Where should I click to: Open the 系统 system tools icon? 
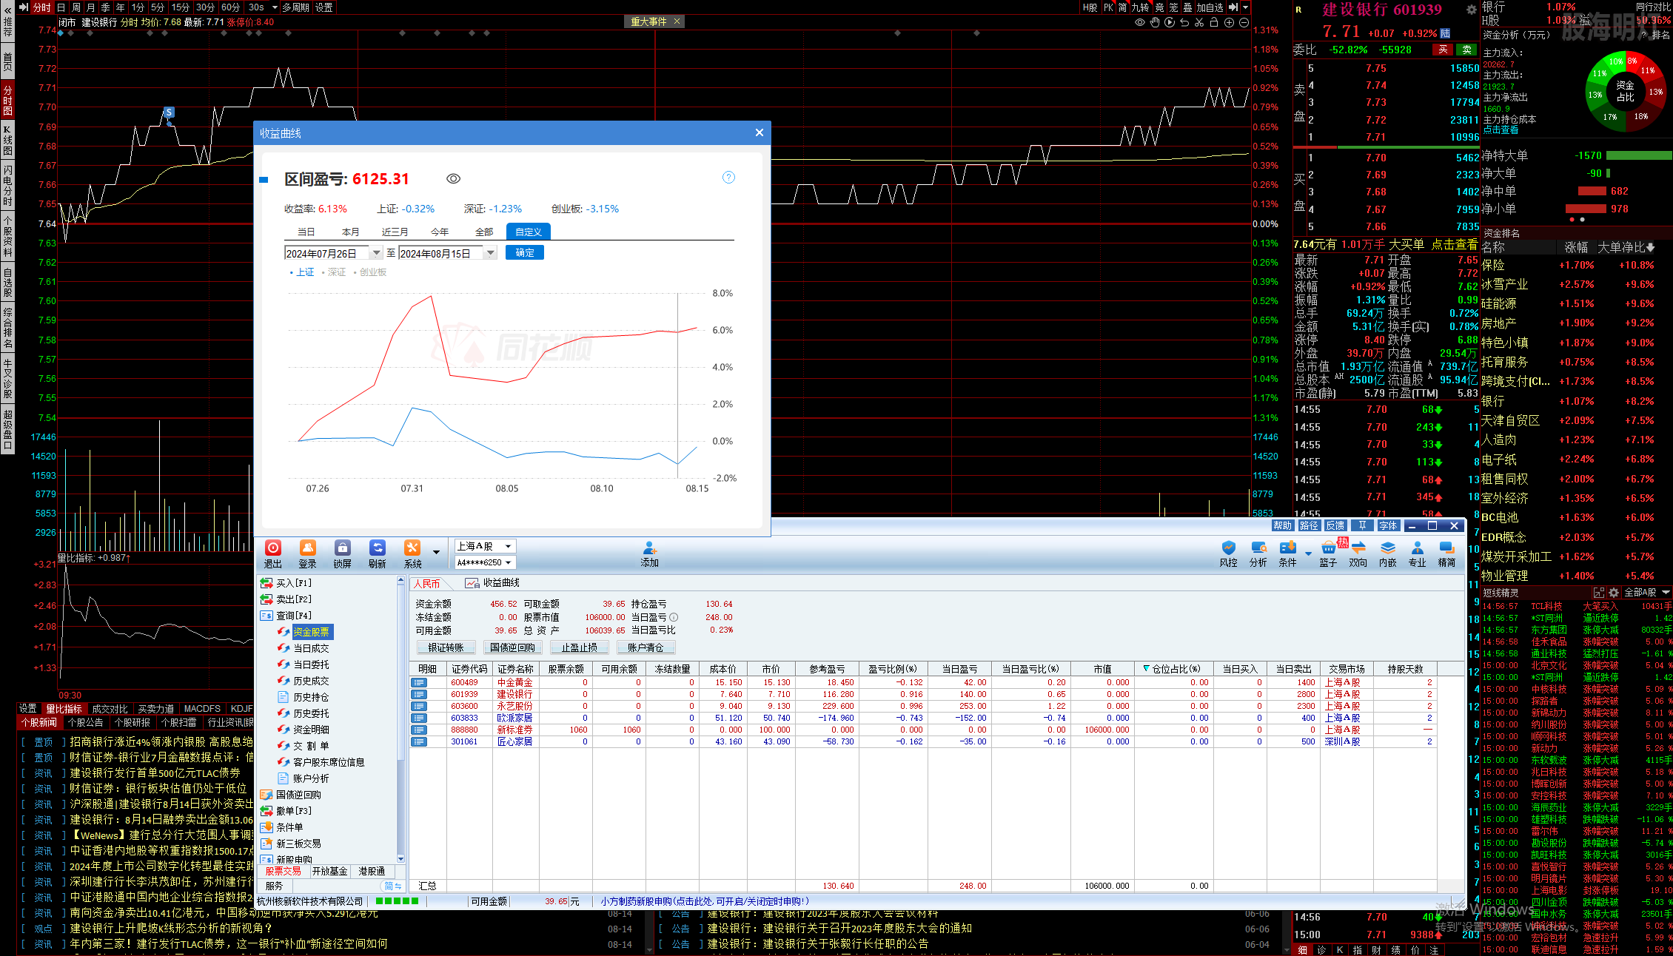(412, 553)
